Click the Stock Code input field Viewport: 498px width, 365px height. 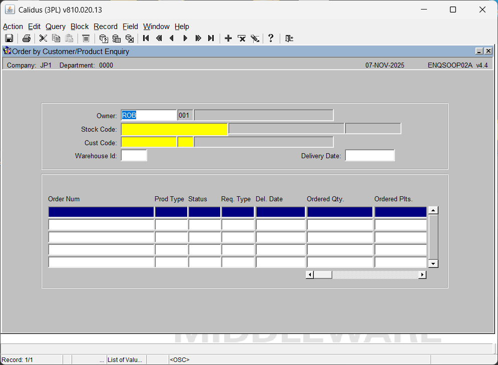tap(174, 129)
